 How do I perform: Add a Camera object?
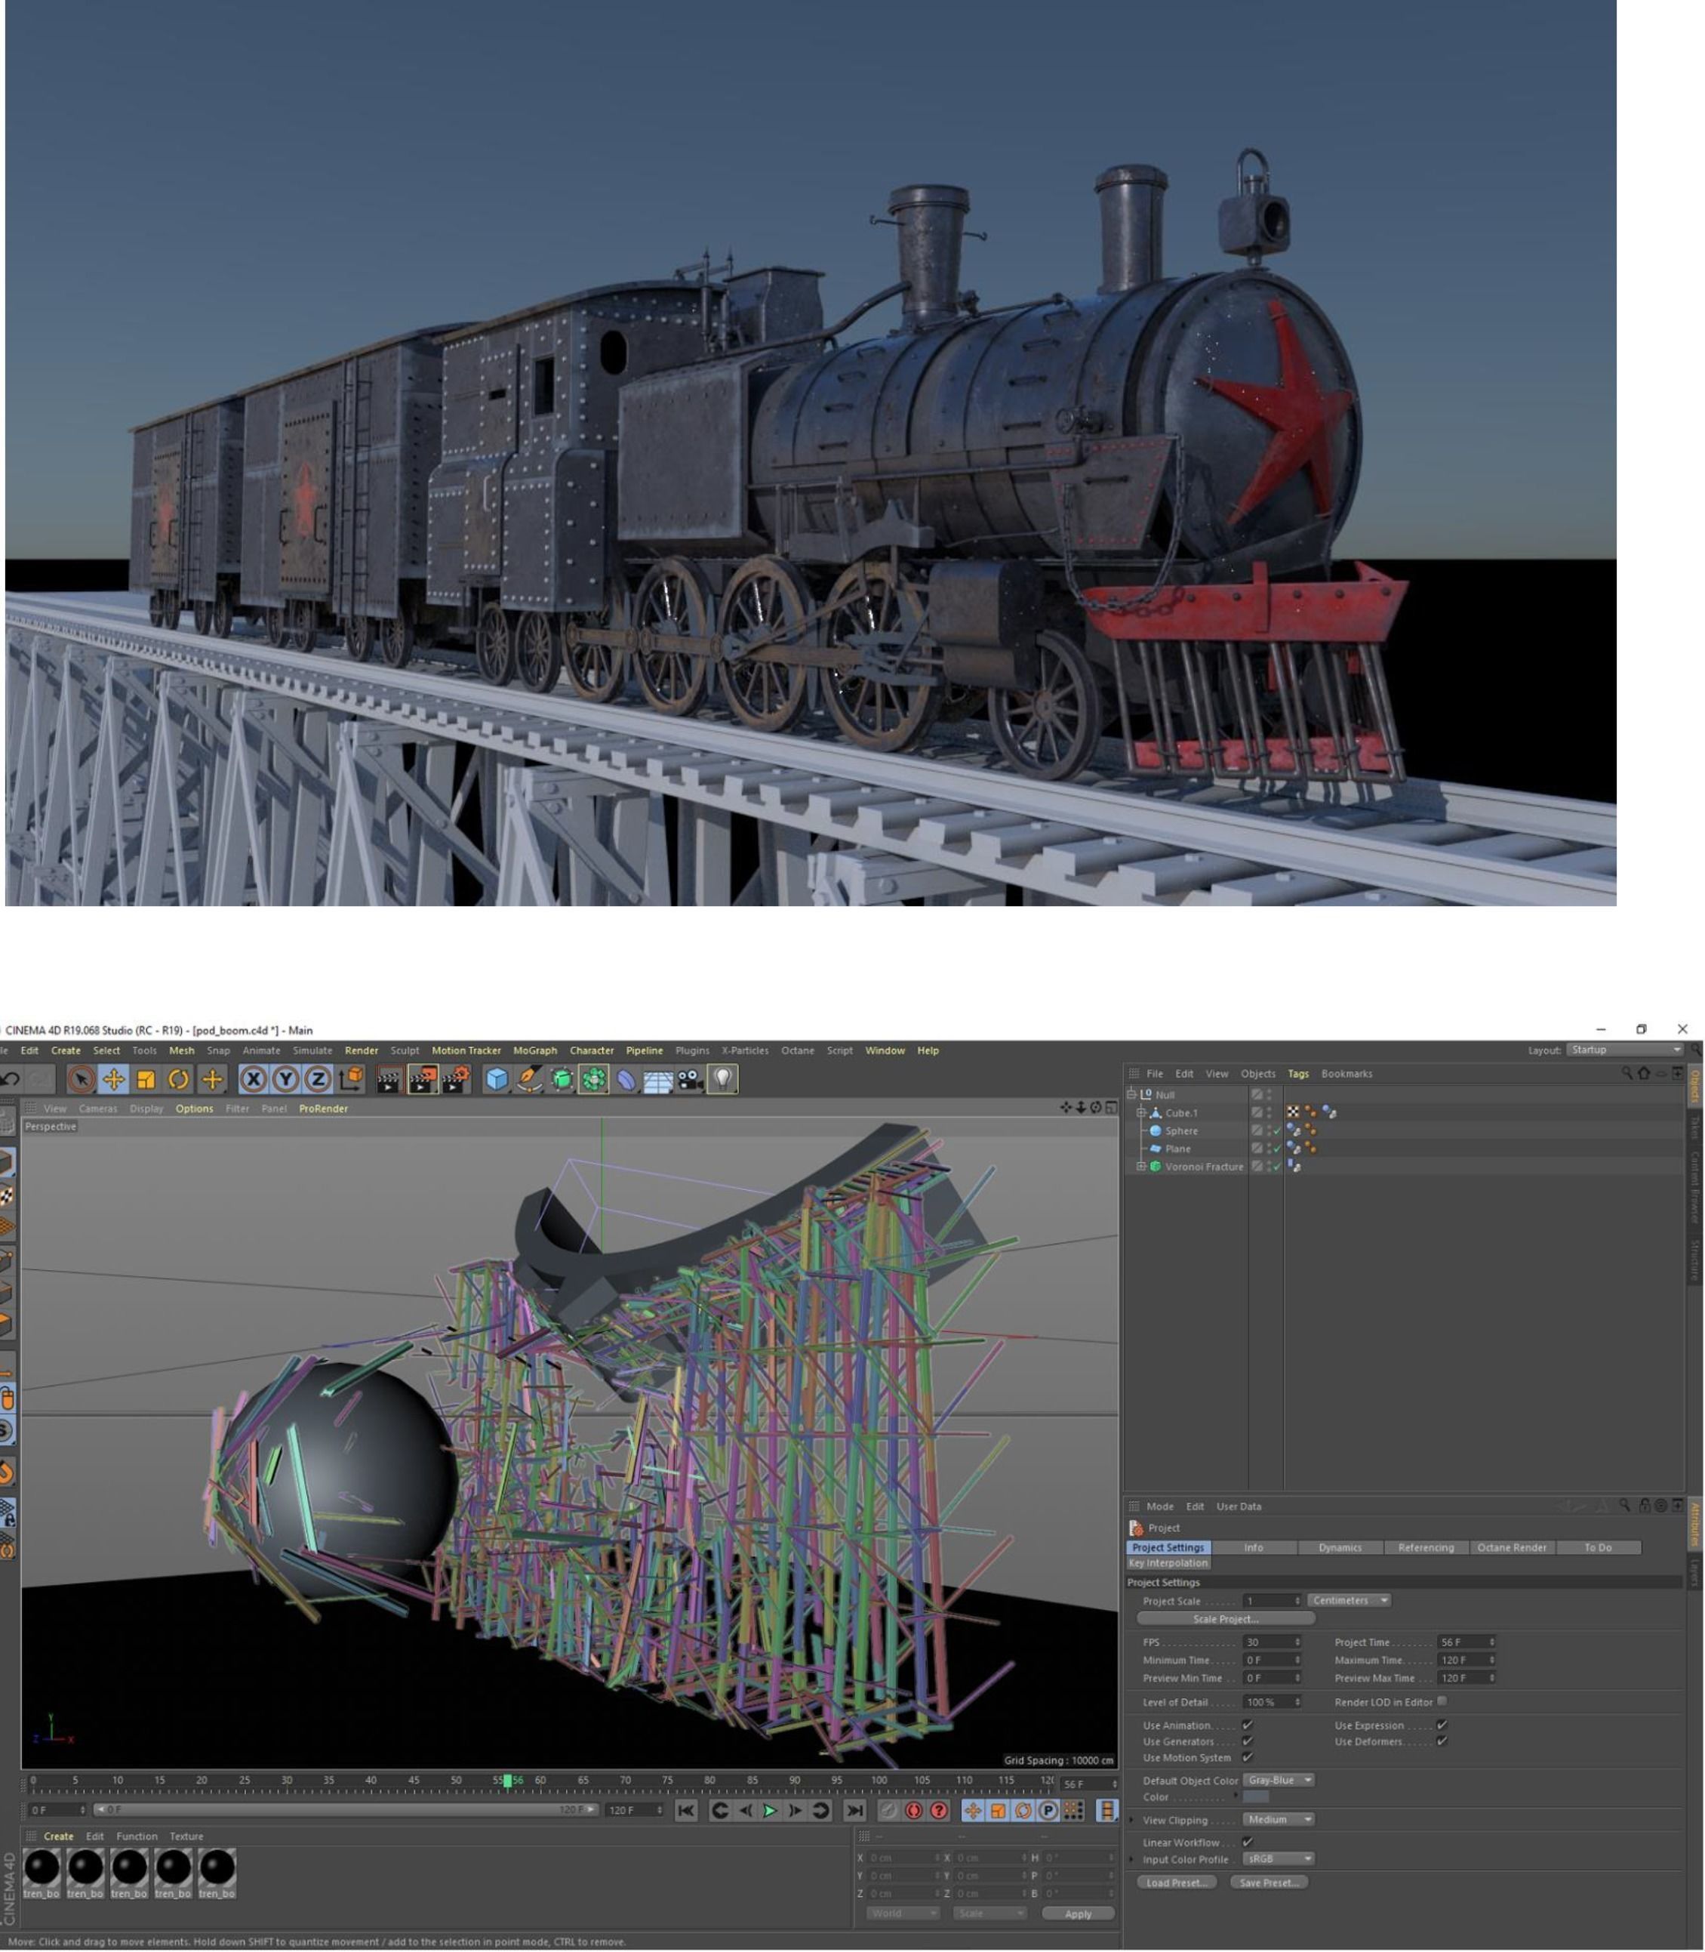(690, 1079)
